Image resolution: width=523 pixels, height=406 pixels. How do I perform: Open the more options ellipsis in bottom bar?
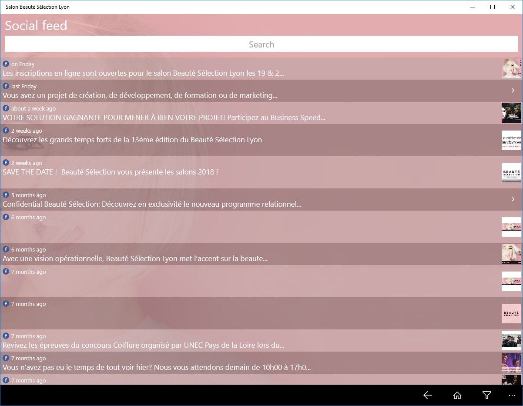pos(512,396)
